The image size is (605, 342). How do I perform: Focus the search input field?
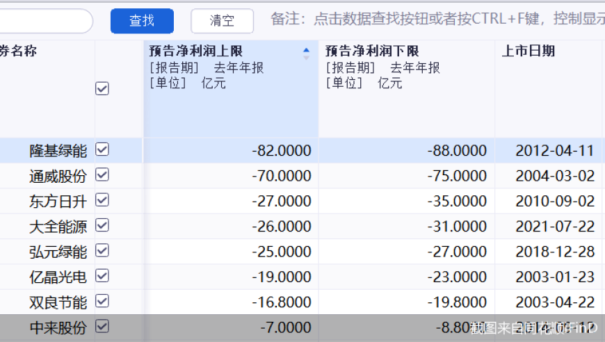[45, 21]
